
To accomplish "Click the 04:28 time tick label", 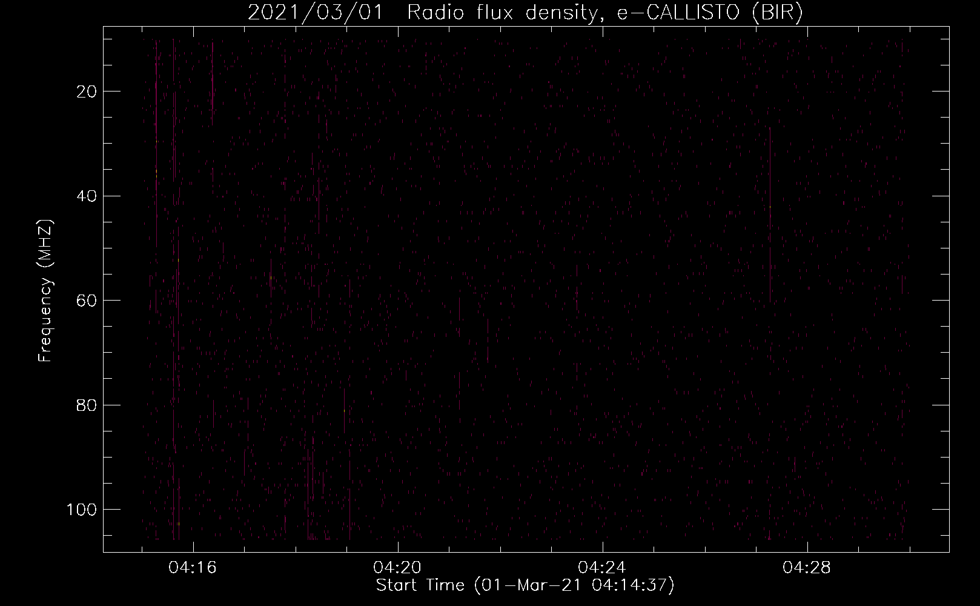I will coord(807,568).
